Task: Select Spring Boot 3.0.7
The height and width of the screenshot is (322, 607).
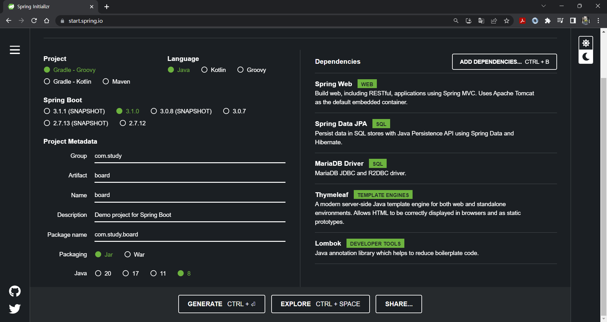Action: click(235, 111)
